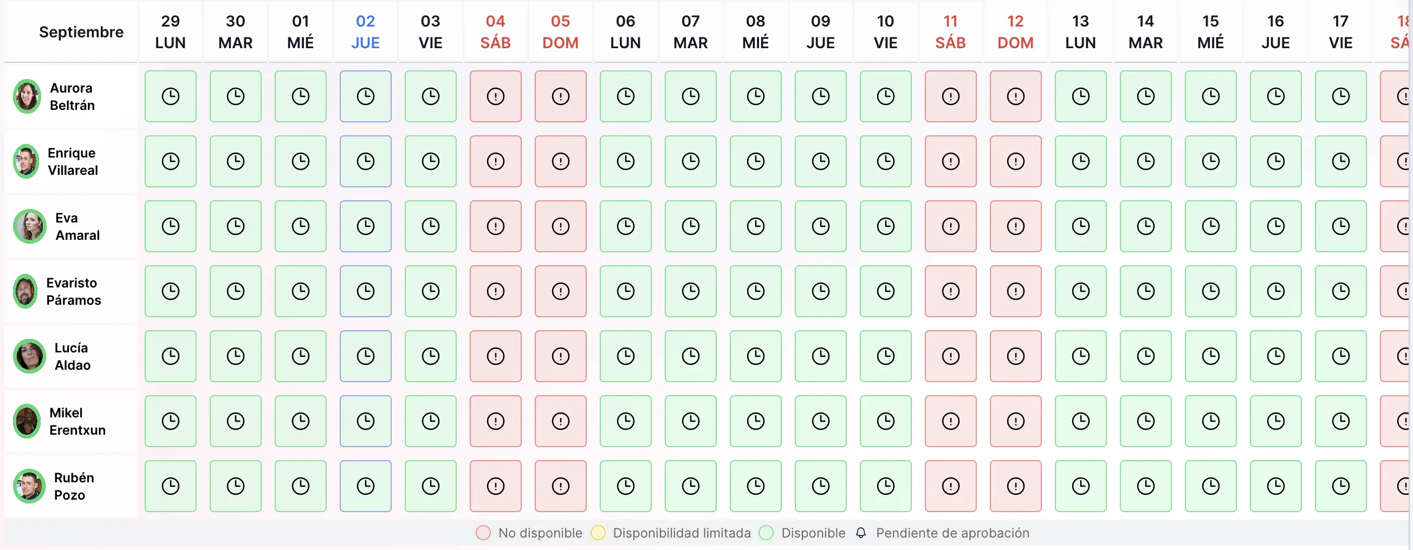
Task: Select the 13 LUN date header
Action: point(1080,32)
